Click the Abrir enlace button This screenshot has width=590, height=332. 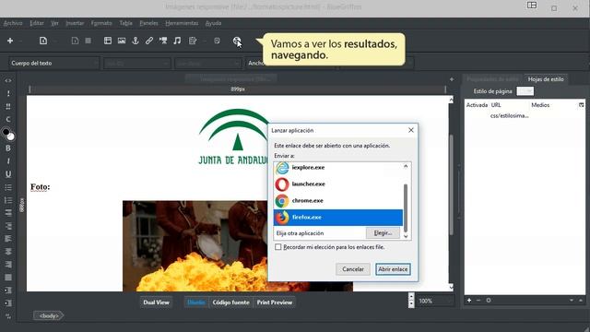click(x=393, y=269)
